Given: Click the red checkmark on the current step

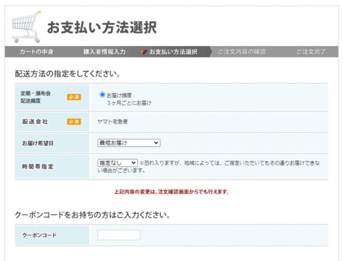Looking at the screenshot, I should click(x=144, y=52).
